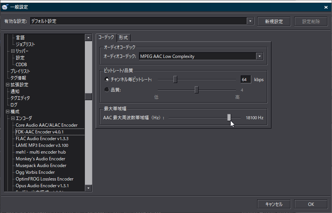Select 言語 in the settings tree

coord(20,38)
